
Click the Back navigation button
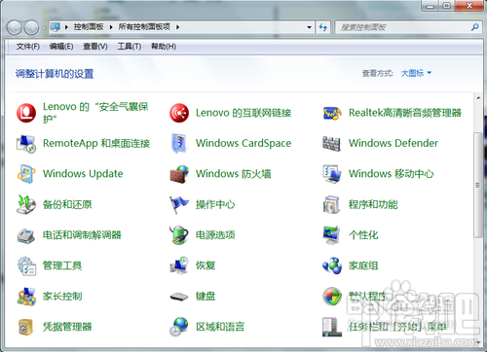pos(15,27)
